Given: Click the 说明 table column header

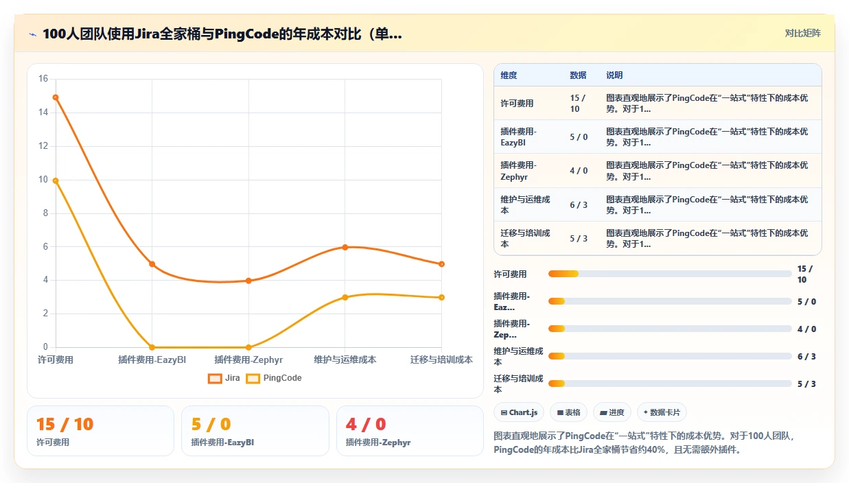Looking at the screenshot, I should pyautogui.click(x=614, y=75).
